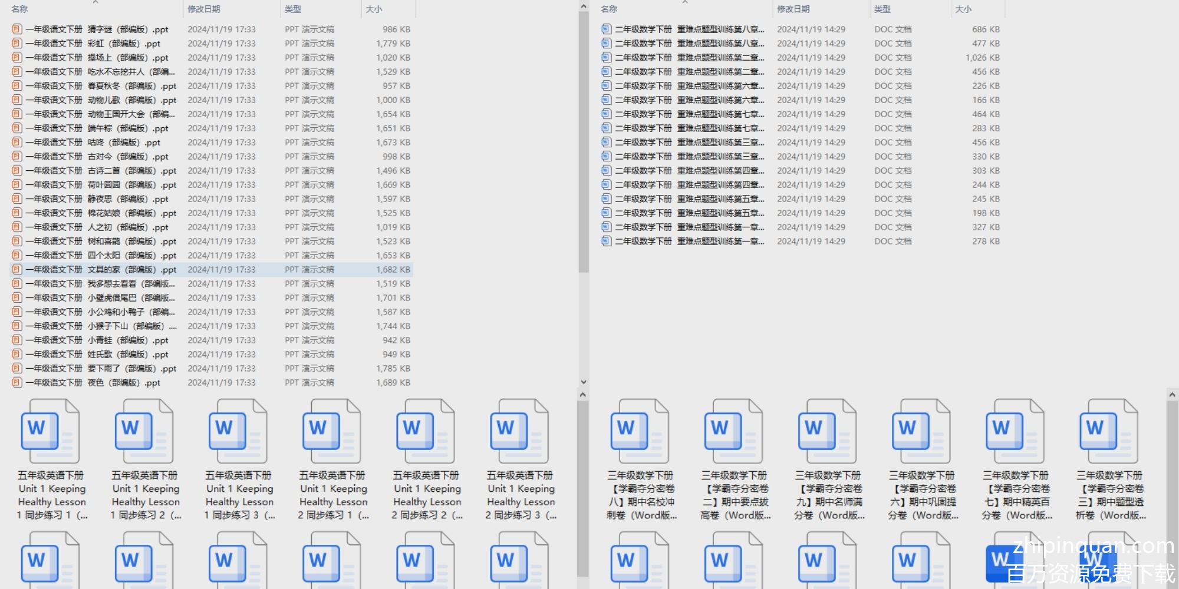1179x589 pixels.
Task: Select Word icon for 学霸夺分密卷八 期中名校冲刺卷
Action: 640,431
